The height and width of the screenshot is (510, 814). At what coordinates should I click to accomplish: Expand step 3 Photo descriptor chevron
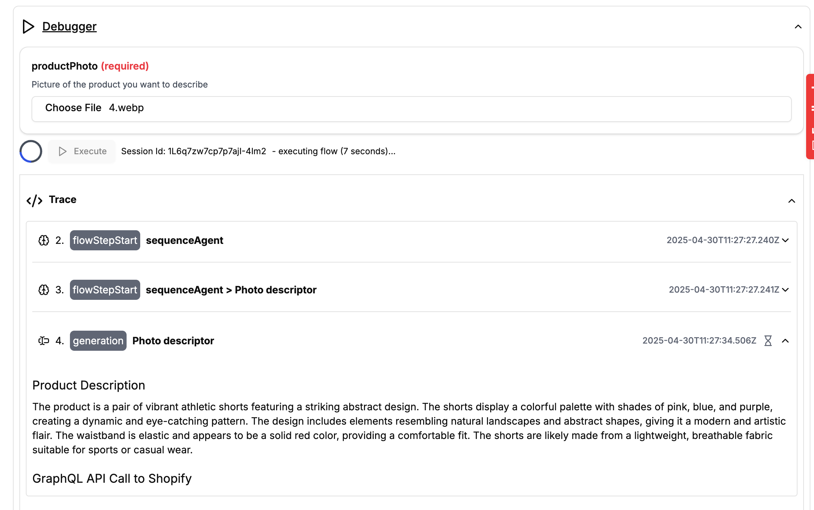click(x=785, y=290)
